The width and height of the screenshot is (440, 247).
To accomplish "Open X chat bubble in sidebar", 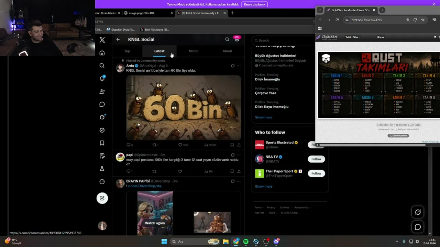I will pos(102,104).
